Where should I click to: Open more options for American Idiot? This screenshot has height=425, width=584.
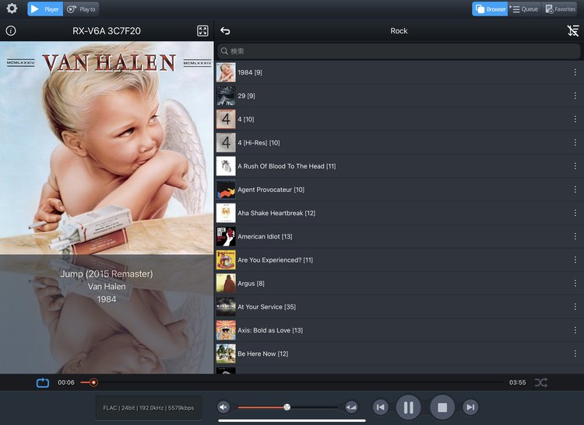[x=575, y=236]
